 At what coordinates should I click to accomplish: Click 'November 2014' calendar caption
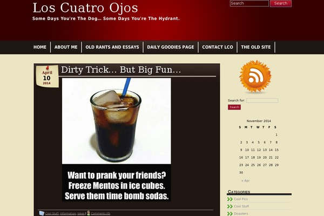click(x=259, y=121)
